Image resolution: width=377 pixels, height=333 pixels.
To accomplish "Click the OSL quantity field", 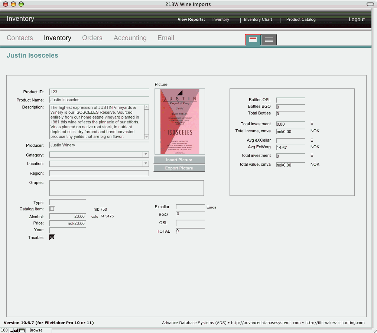I will click(190, 223).
